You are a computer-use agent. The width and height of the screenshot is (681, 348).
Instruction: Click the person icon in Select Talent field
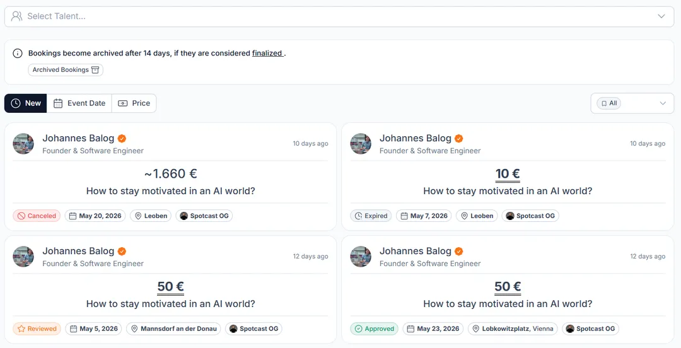(16, 16)
